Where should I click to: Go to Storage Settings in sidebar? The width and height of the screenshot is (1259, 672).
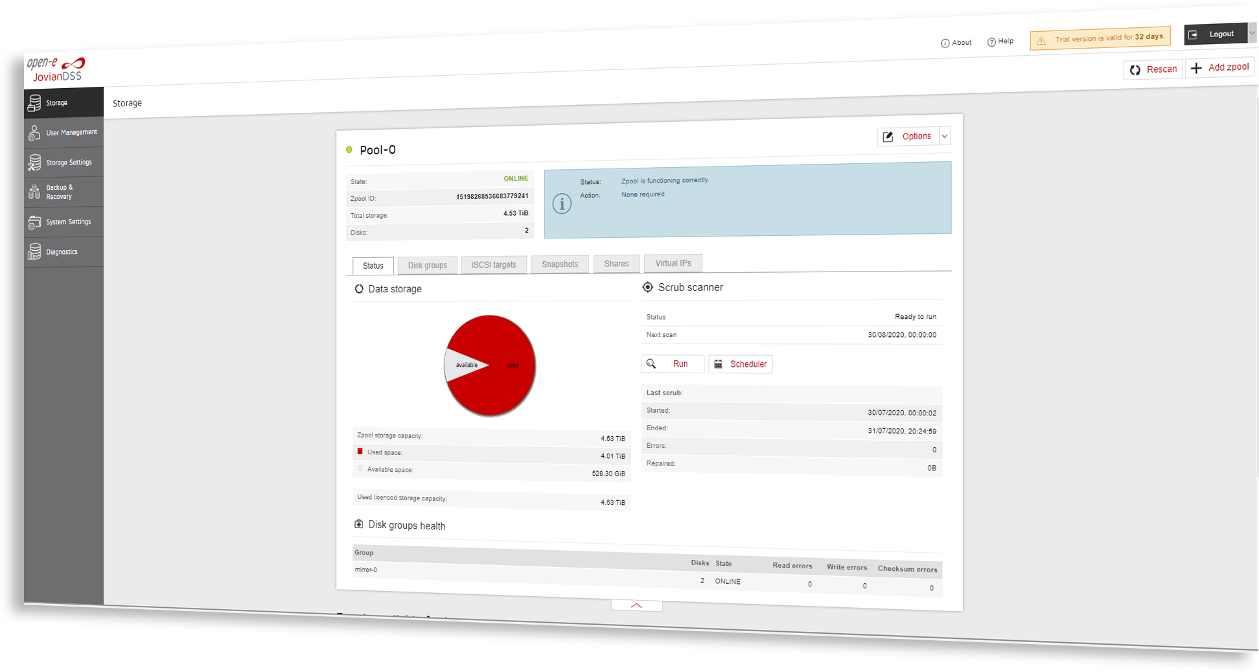tap(64, 163)
